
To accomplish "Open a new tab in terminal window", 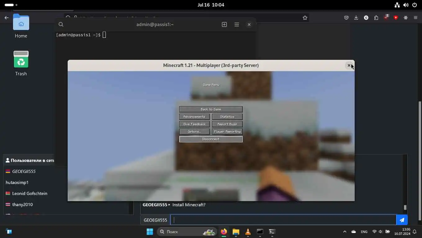I will 224,24.
